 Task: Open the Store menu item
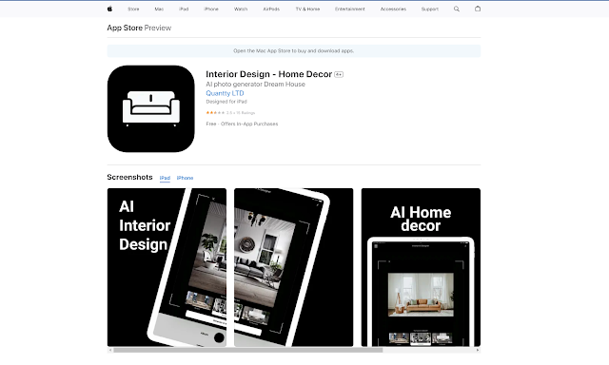click(x=133, y=9)
